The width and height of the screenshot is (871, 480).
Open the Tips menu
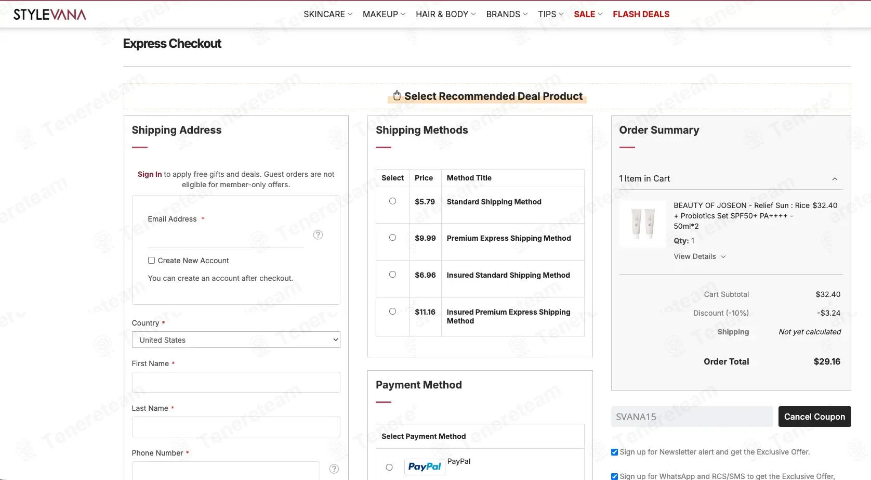point(551,15)
